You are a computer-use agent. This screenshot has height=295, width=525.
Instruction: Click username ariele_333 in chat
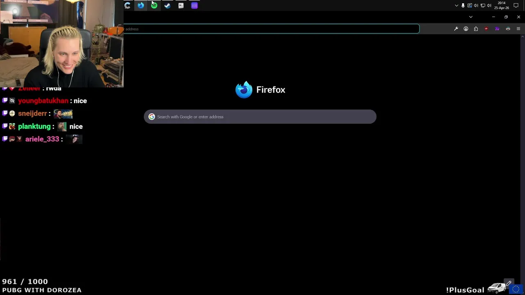coord(42,139)
